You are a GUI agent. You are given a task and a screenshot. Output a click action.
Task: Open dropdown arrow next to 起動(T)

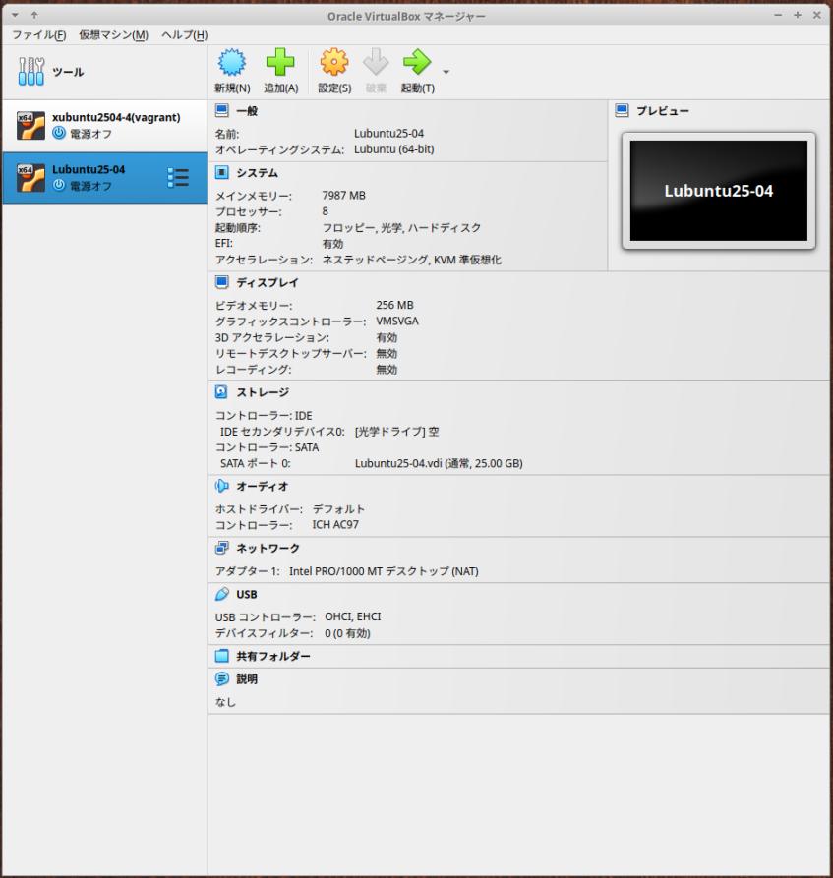(x=446, y=72)
